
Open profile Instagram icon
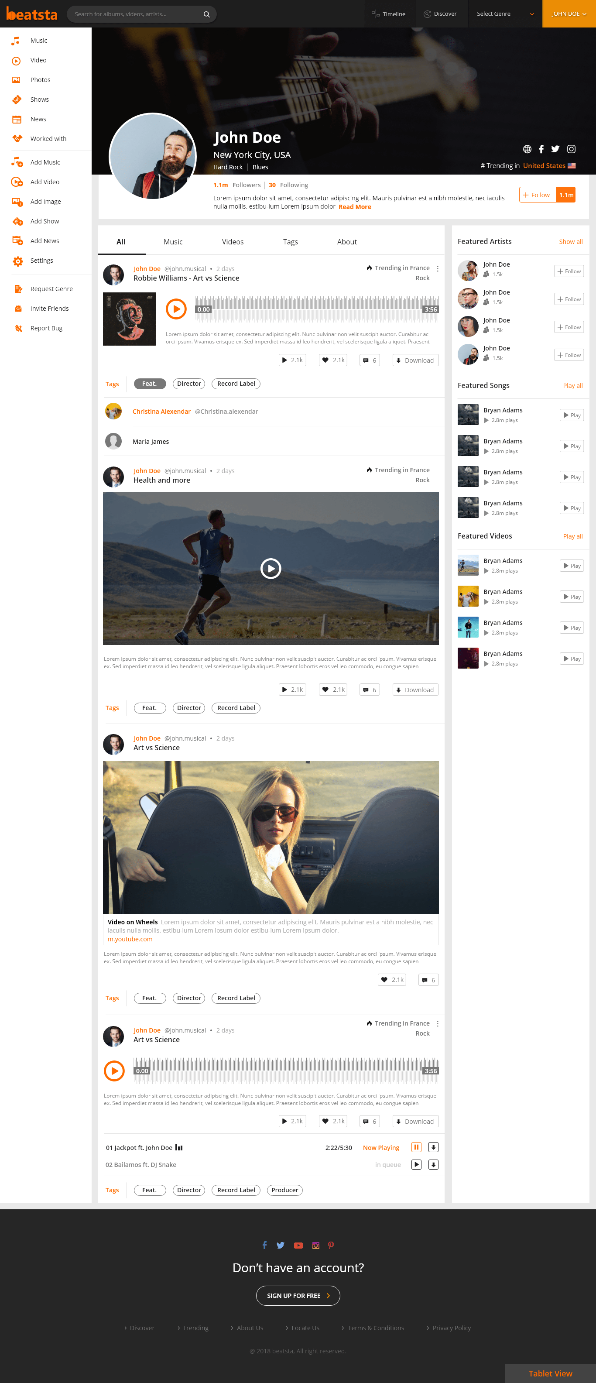[571, 149]
